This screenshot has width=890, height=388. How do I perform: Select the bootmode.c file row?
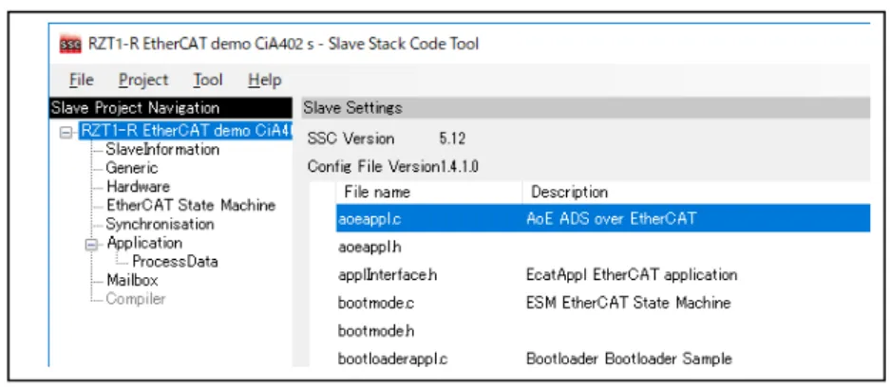[603, 303]
